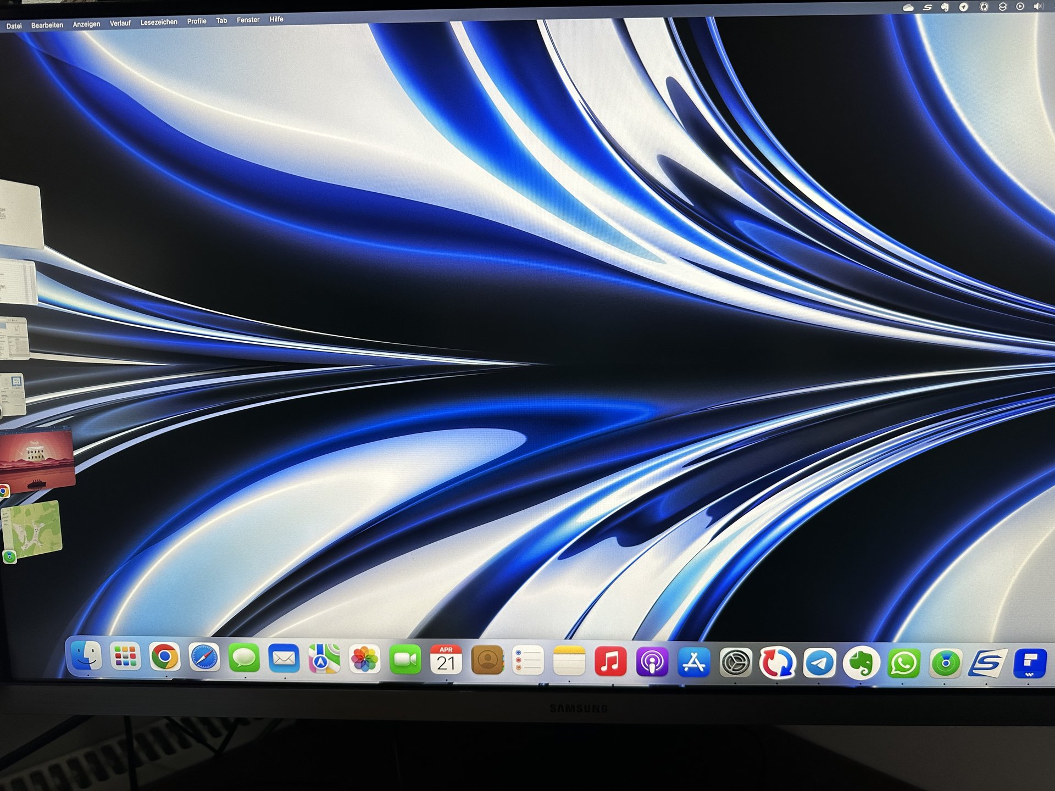Click the ScanSnap 'S' menu bar icon
1055x791 pixels.
(x=928, y=8)
